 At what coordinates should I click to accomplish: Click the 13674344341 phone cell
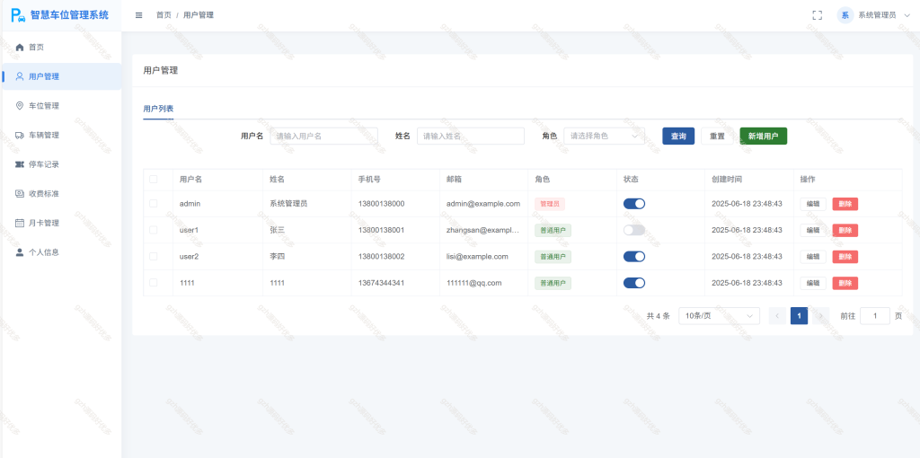point(381,283)
